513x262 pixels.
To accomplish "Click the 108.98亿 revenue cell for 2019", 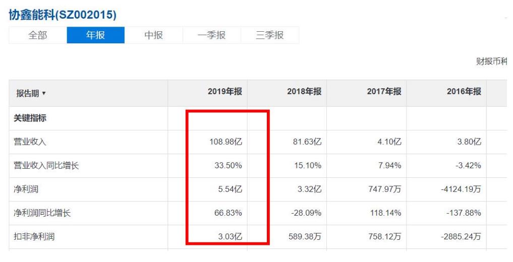I will [x=225, y=142].
